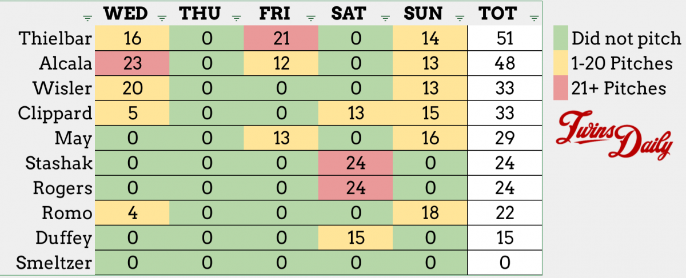The image size is (686, 278).
Task: Select Romo's Sunday cell showing 18
Action: (430, 213)
